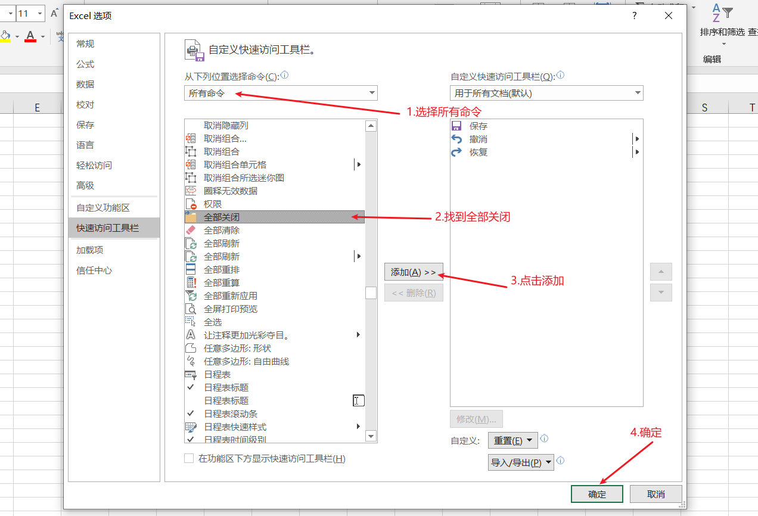Open the 轻松访问 category
The image size is (758, 516).
pos(114,165)
